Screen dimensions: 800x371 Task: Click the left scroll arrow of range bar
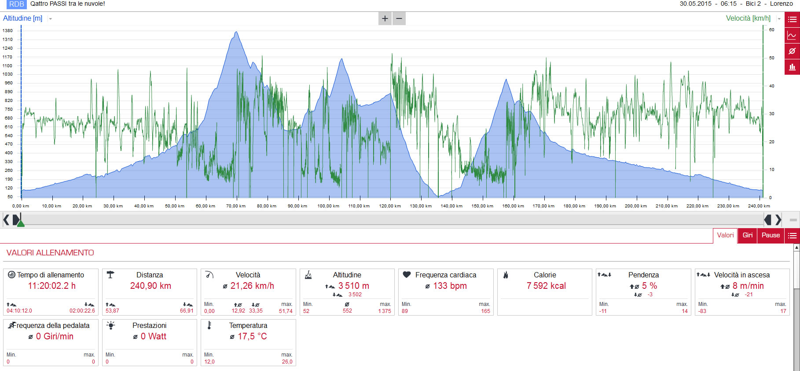pos(6,219)
